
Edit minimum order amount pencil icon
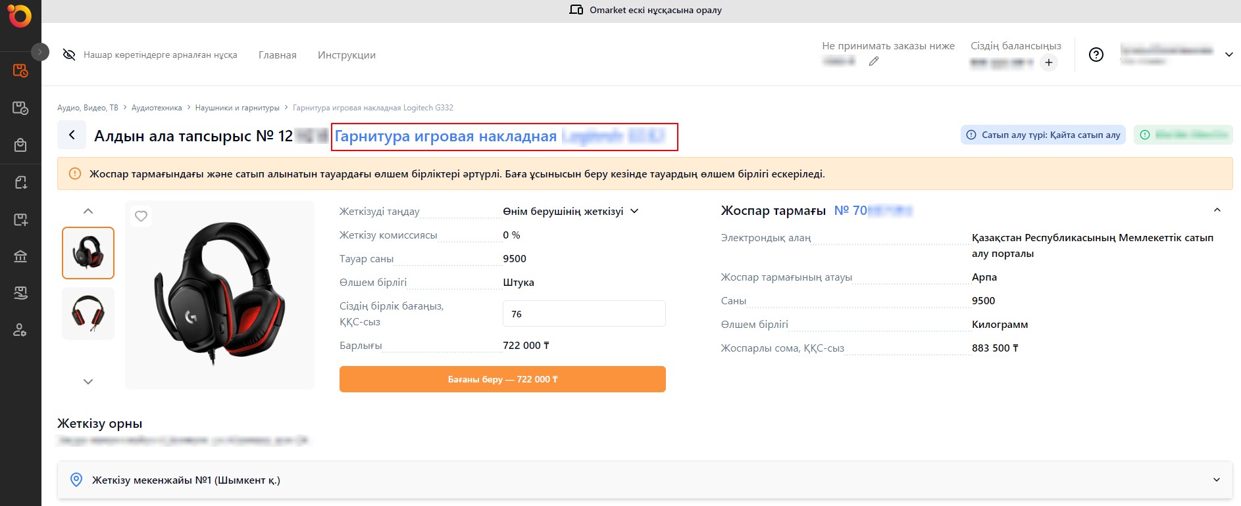click(874, 61)
